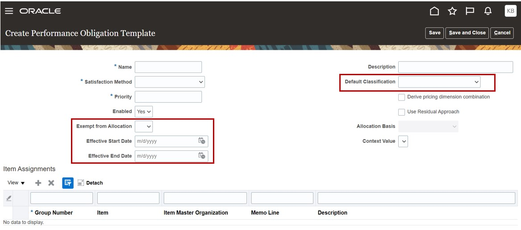This screenshot has width=521, height=230.
Task: Click the Save button
Action: 434,33
